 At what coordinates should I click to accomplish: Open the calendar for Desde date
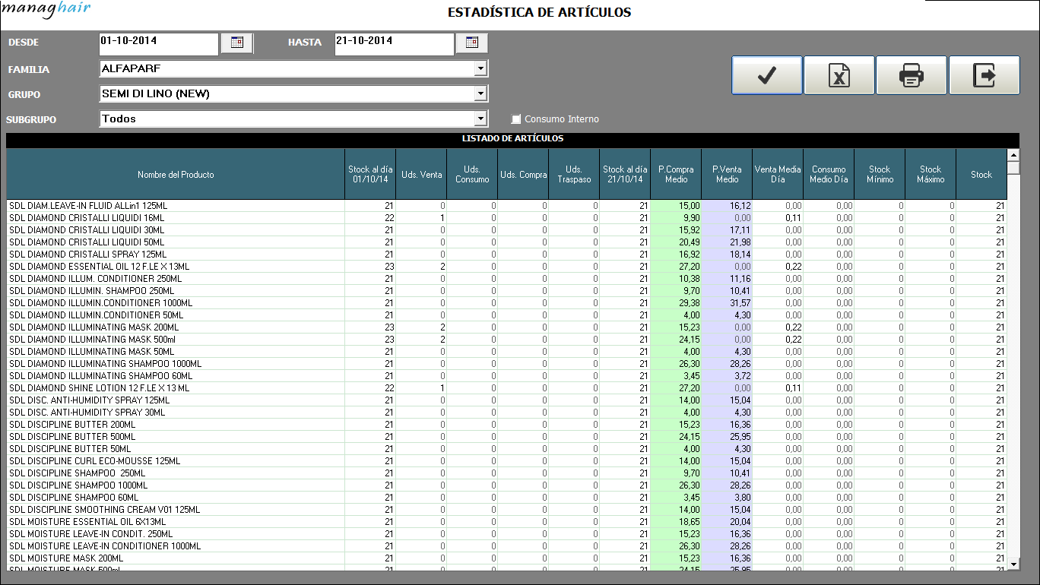pos(236,43)
